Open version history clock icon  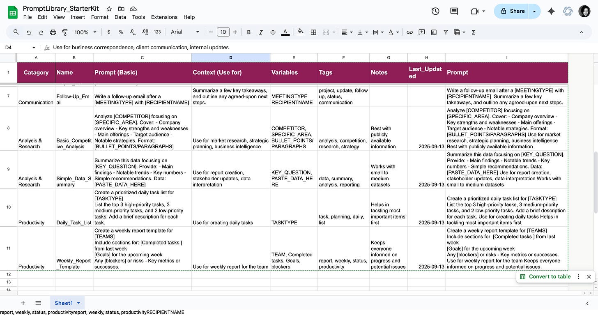coord(435,11)
